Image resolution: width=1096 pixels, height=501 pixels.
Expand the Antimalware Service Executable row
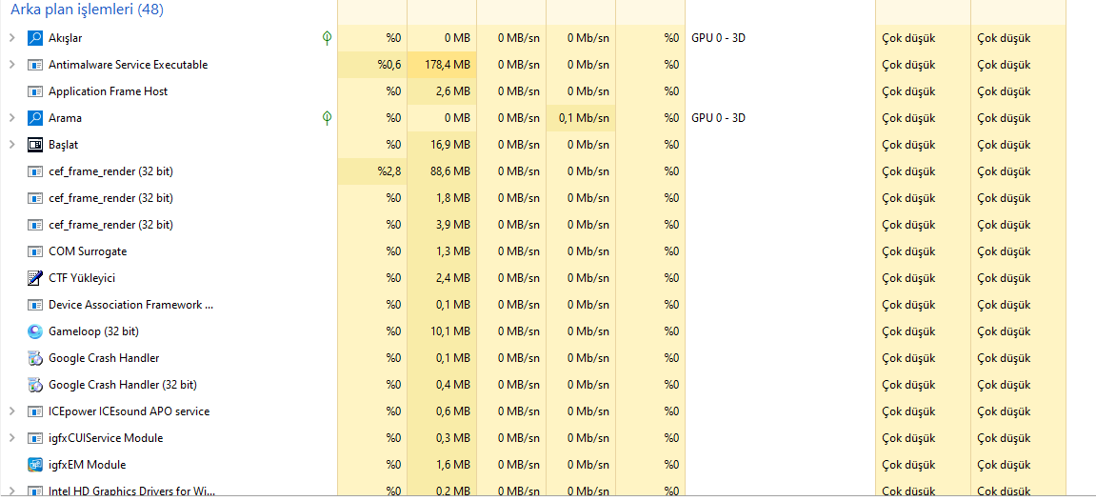click(x=11, y=65)
